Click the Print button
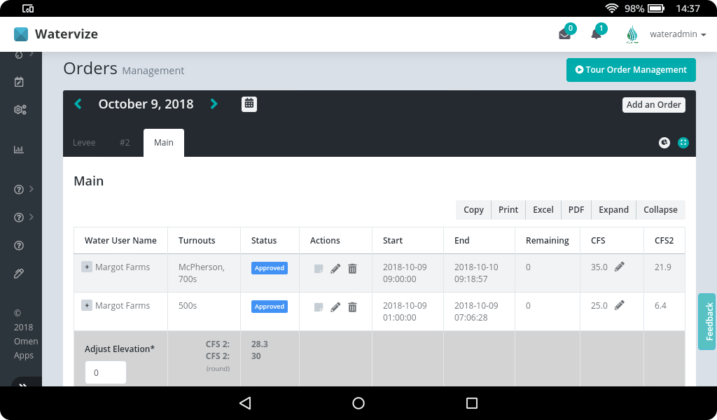 (508, 210)
